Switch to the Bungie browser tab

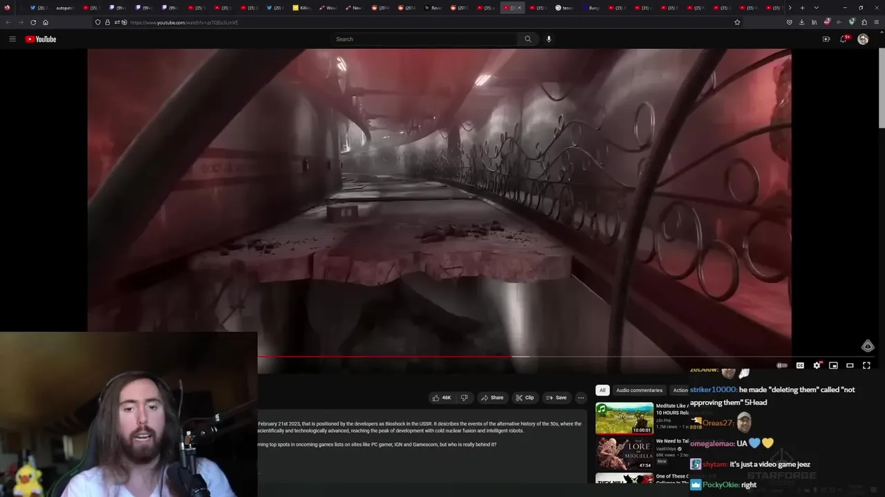[590, 8]
